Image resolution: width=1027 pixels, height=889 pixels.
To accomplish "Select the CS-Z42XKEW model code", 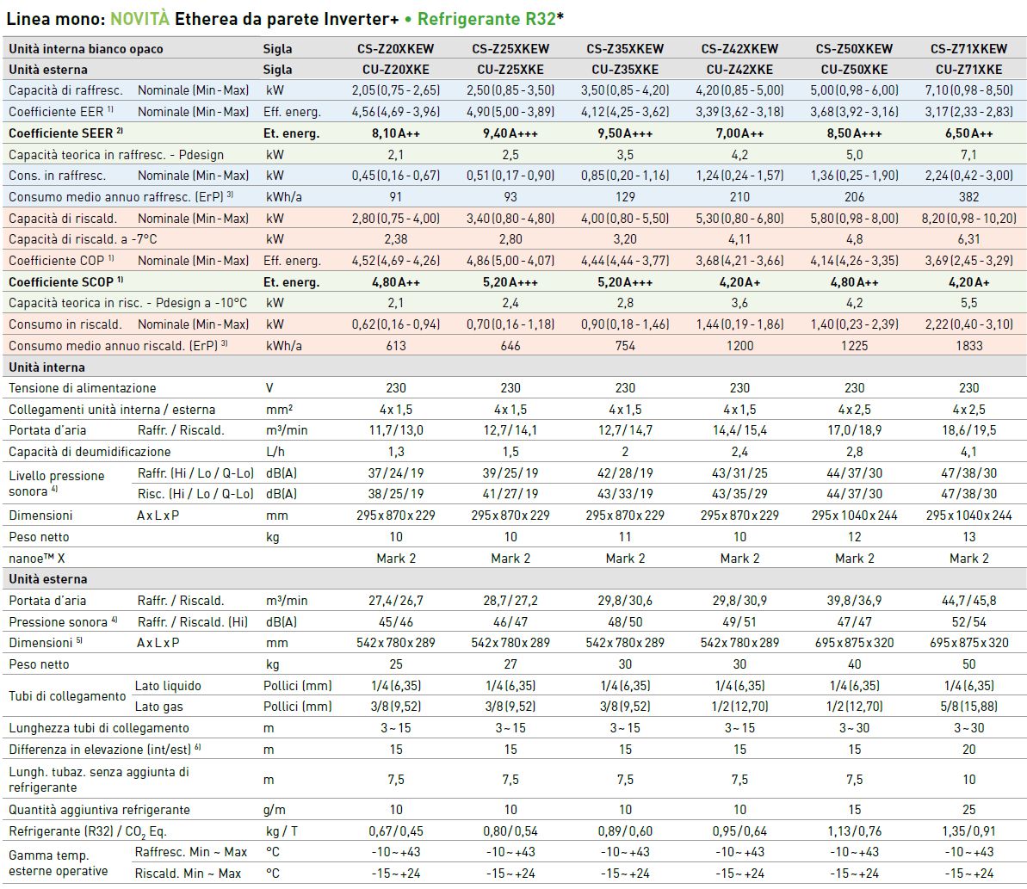I will click(739, 49).
